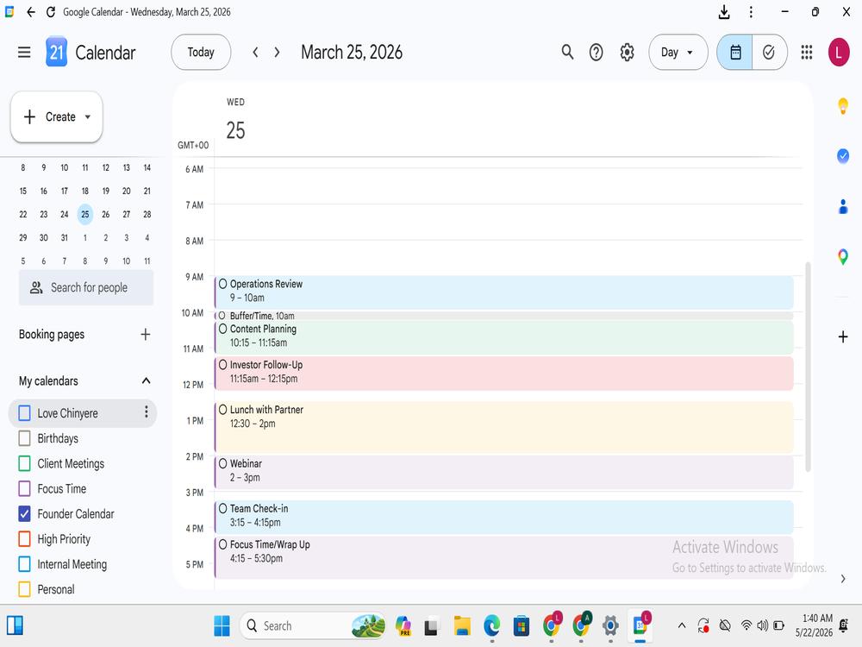Open File Explorer in taskbar
The image size is (862, 647).
[462, 626]
